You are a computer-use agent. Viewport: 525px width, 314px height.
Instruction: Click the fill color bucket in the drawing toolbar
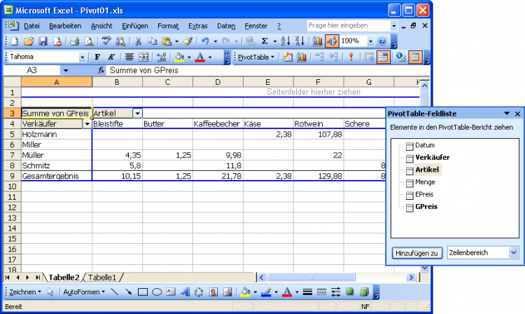(x=245, y=292)
